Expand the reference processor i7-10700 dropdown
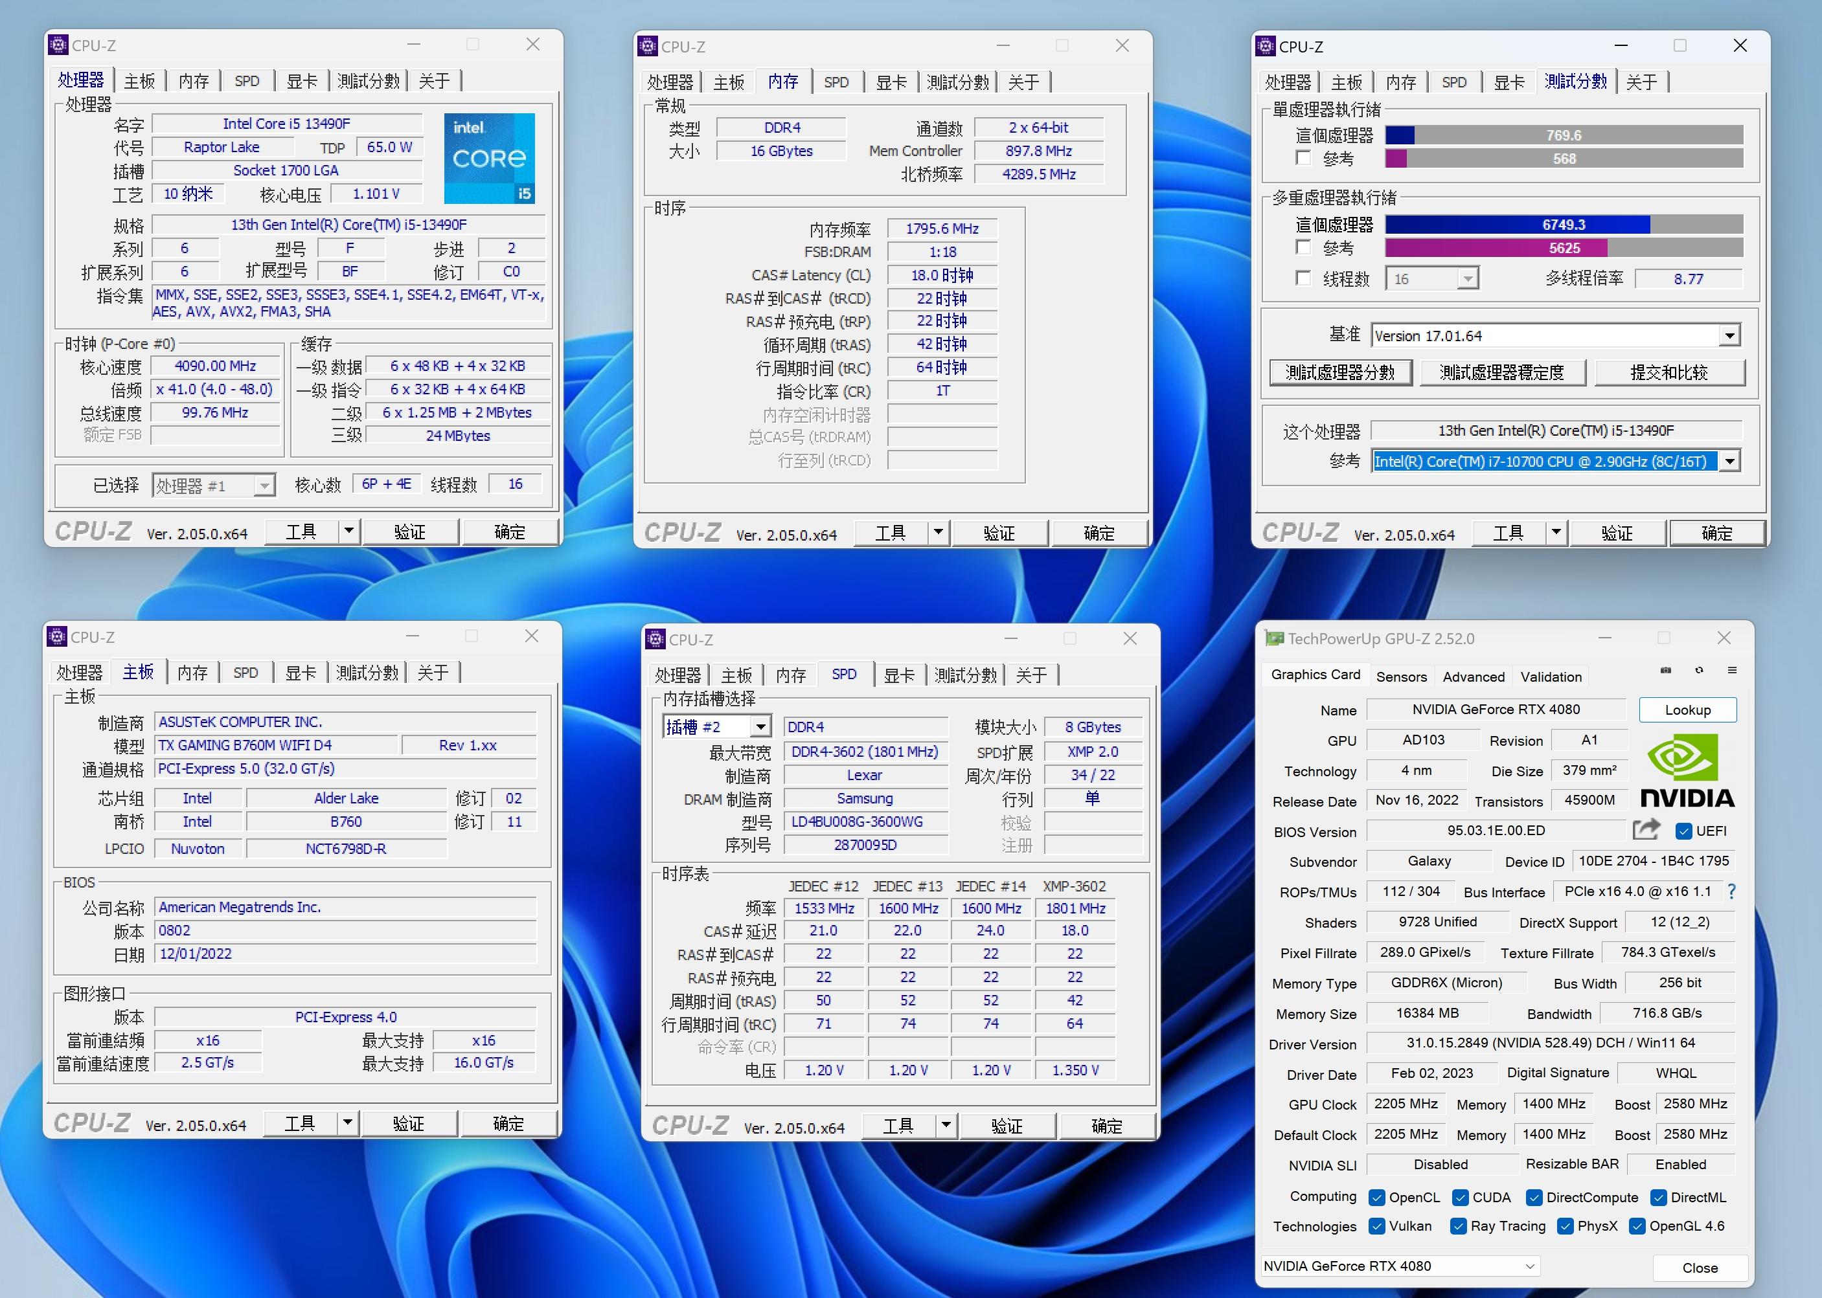 click(1730, 461)
